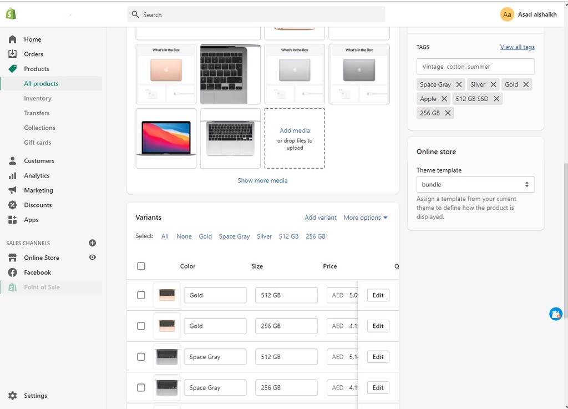The width and height of the screenshot is (568, 409).
Task: Remove the 512 GB SSD tag
Action: tap(496, 99)
